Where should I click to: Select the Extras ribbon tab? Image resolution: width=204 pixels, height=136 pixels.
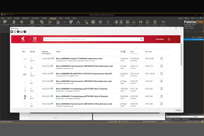(61, 18)
